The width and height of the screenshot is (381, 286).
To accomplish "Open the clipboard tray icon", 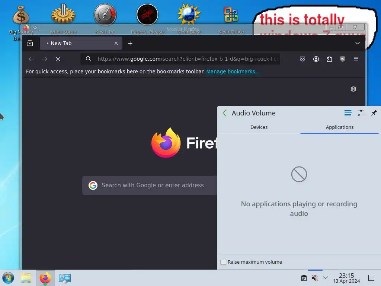I will pos(304,278).
